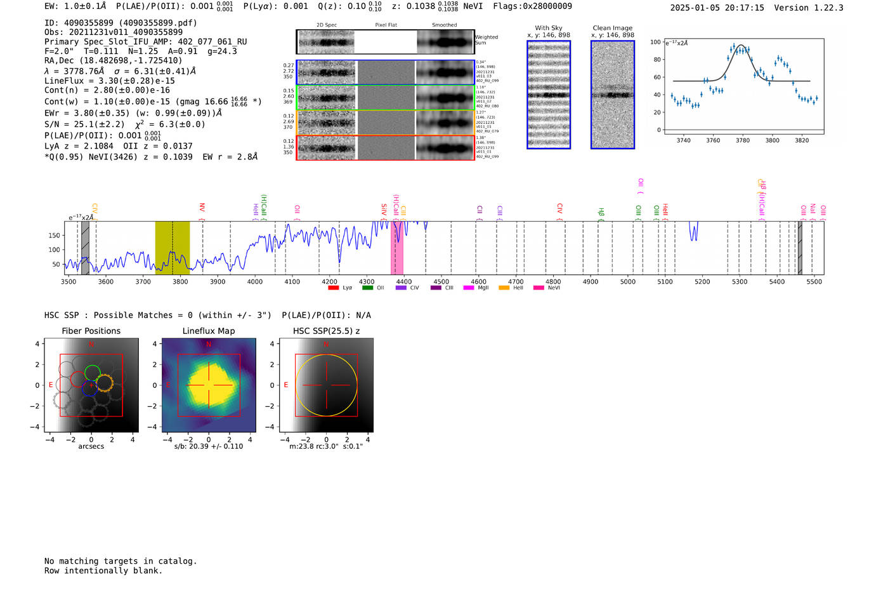
Task: Select the header EW: 1.0±0.1Å value
Action: coord(75,6)
